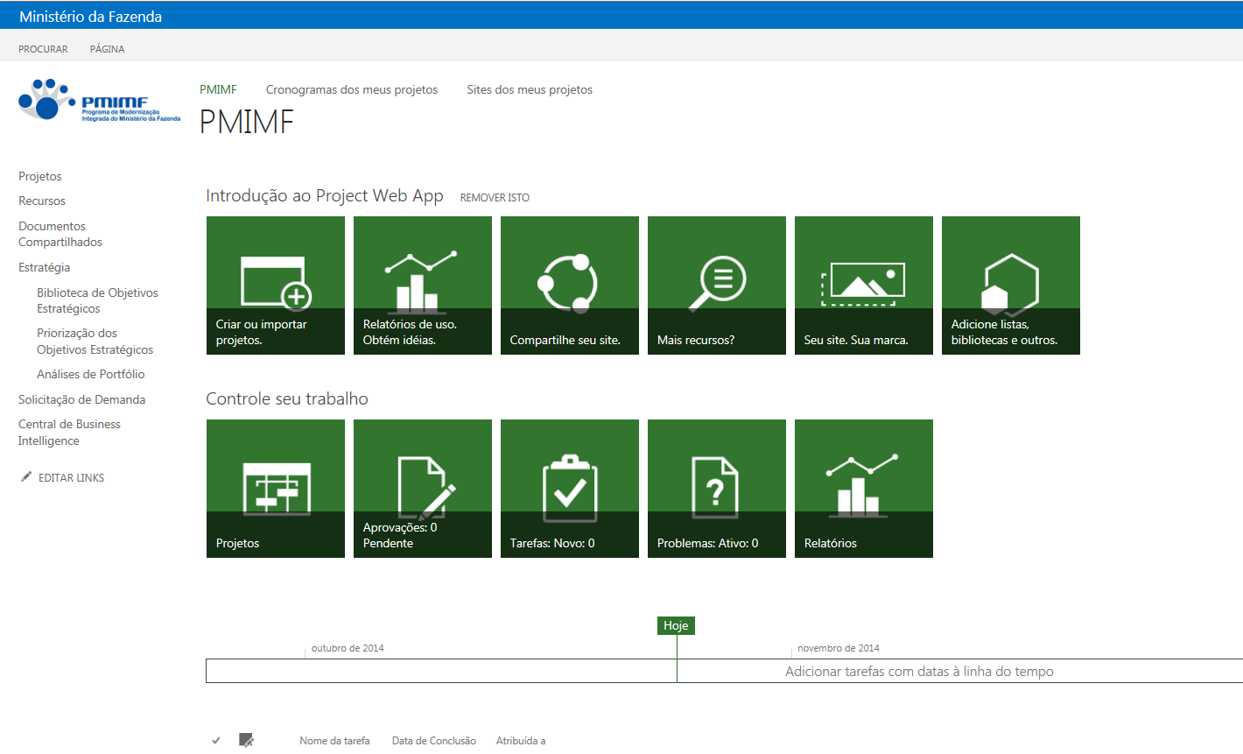
Task: Open 'Priorização dos Objetivos Estratégicos' link
Action: pos(95,341)
